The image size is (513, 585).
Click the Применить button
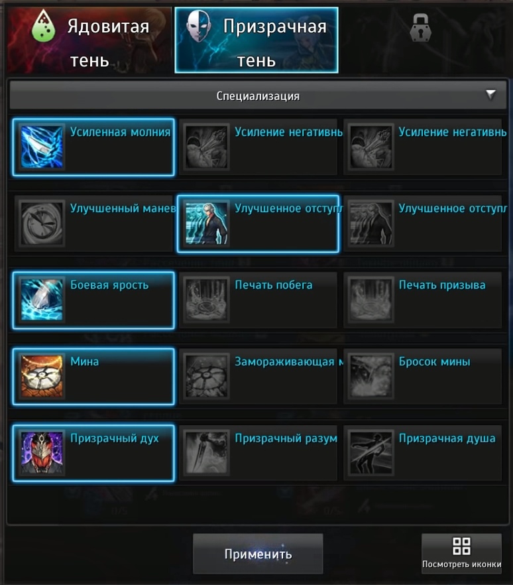(x=258, y=554)
